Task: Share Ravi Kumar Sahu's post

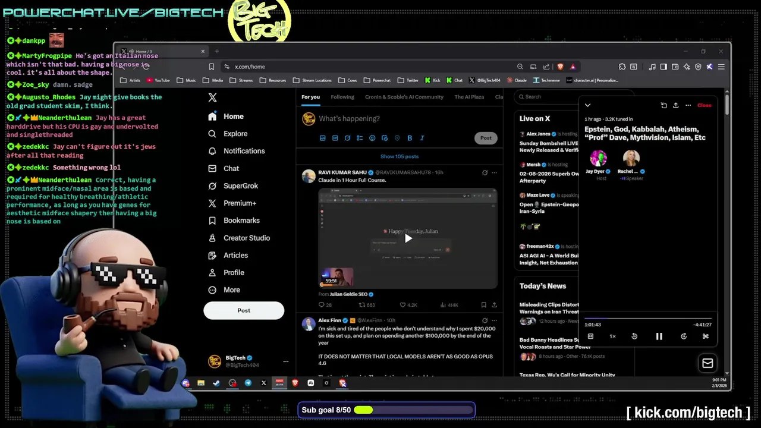Action: point(494,305)
